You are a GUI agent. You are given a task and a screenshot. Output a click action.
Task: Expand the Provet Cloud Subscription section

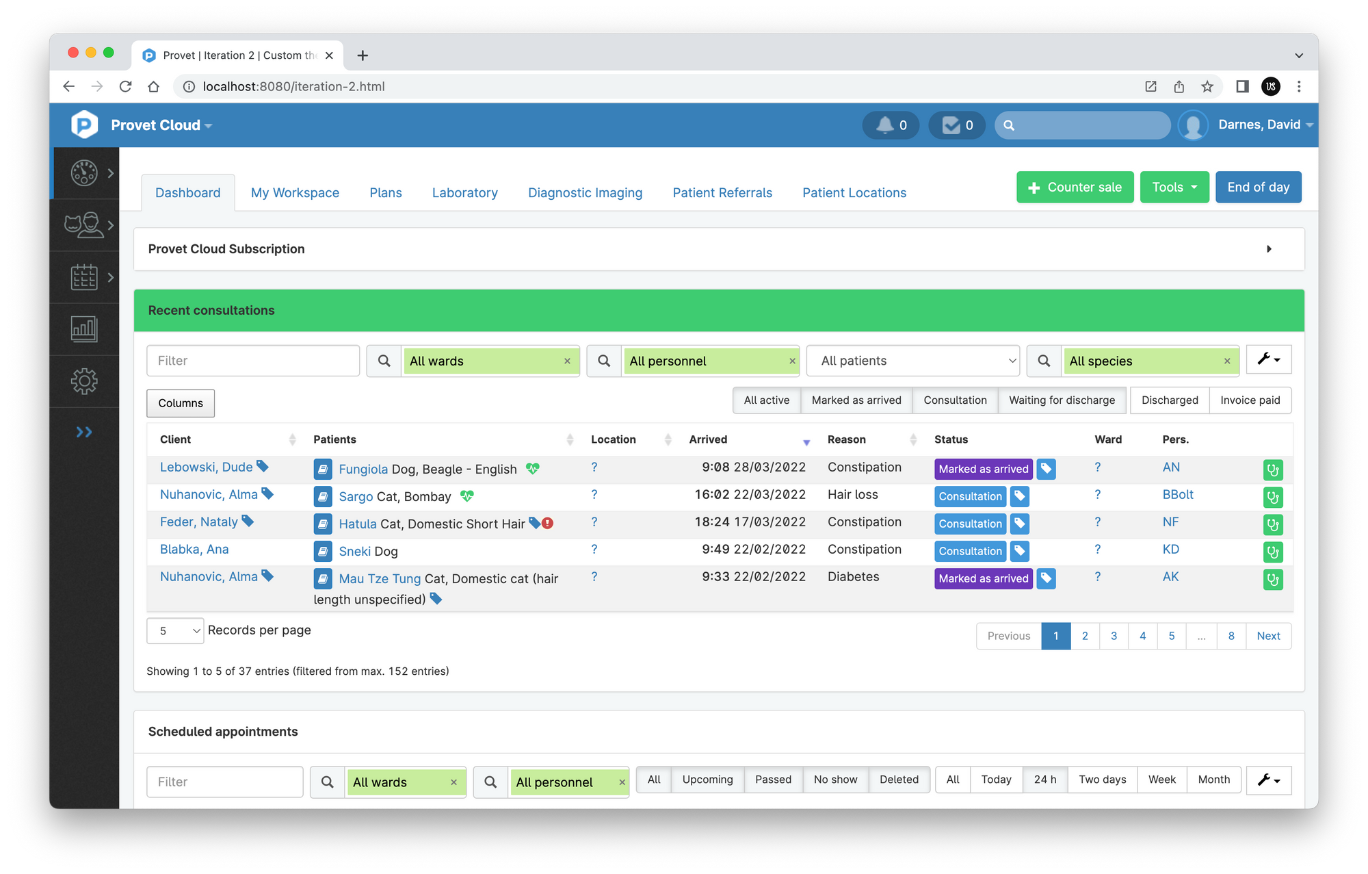point(1269,248)
